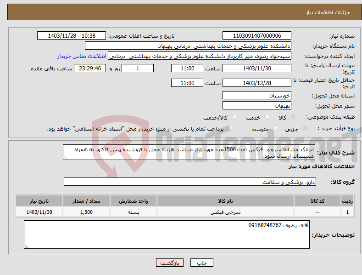Click the چاپ (print) button
This screenshot has height=275, width=362.
[201, 263]
